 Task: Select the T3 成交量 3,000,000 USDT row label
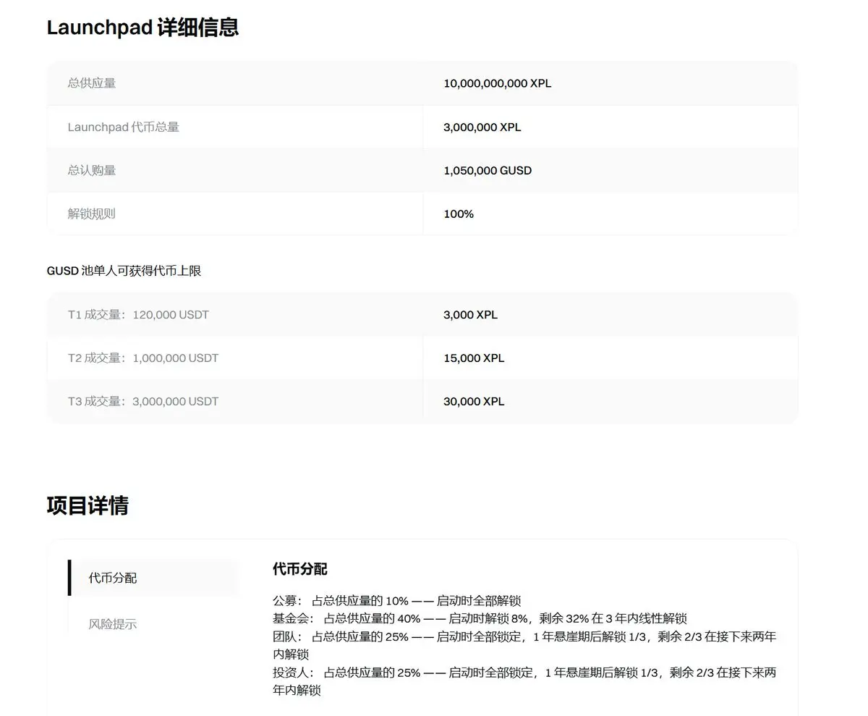(143, 402)
